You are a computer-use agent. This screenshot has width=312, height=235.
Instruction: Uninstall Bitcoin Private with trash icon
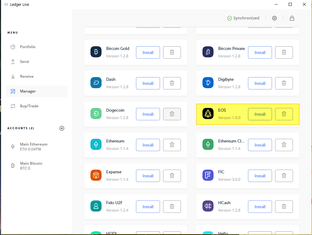[x=284, y=52]
